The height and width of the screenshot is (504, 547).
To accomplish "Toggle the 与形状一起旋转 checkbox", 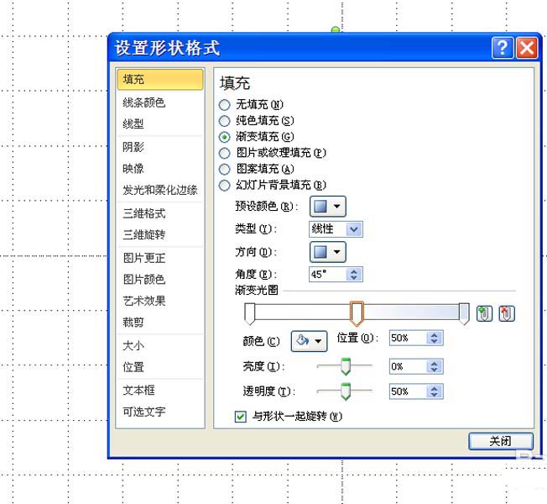I will [x=240, y=416].
